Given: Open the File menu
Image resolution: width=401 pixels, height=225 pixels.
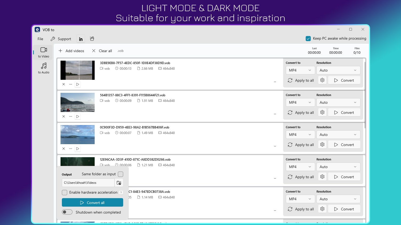Looking at the screenshot, I should click(40, 39).
